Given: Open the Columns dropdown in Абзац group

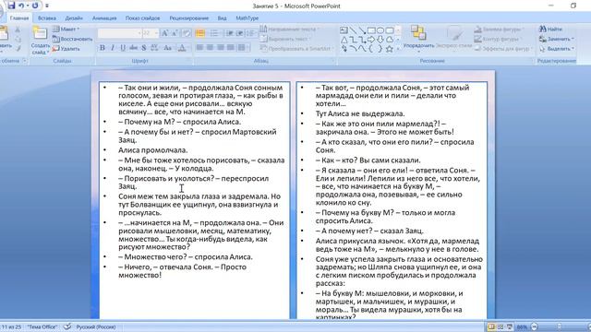Looking at the screenshot, I should click(243, 47).
